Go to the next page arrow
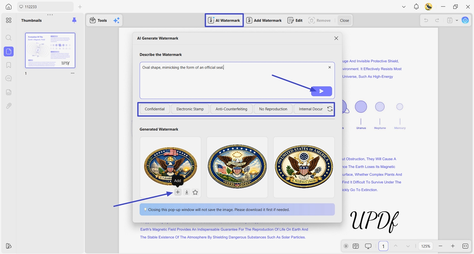The width and height of the screenshot is (474, 254). tap(408, 246)
